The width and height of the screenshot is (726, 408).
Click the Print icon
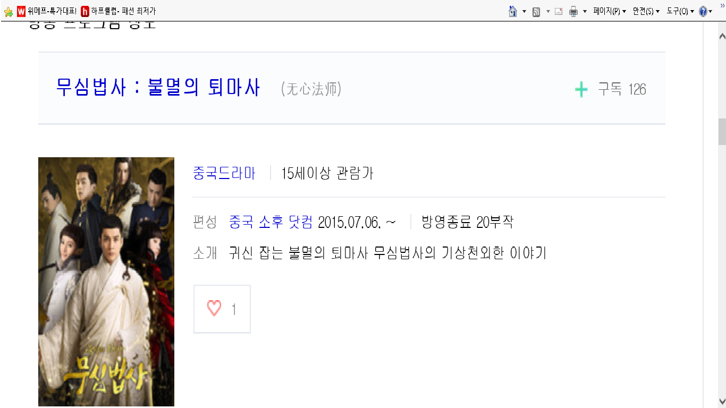[x=573, y=11]
